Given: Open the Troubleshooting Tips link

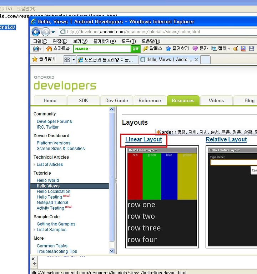Looking at the screenshot, I should (x=57, y=251).
